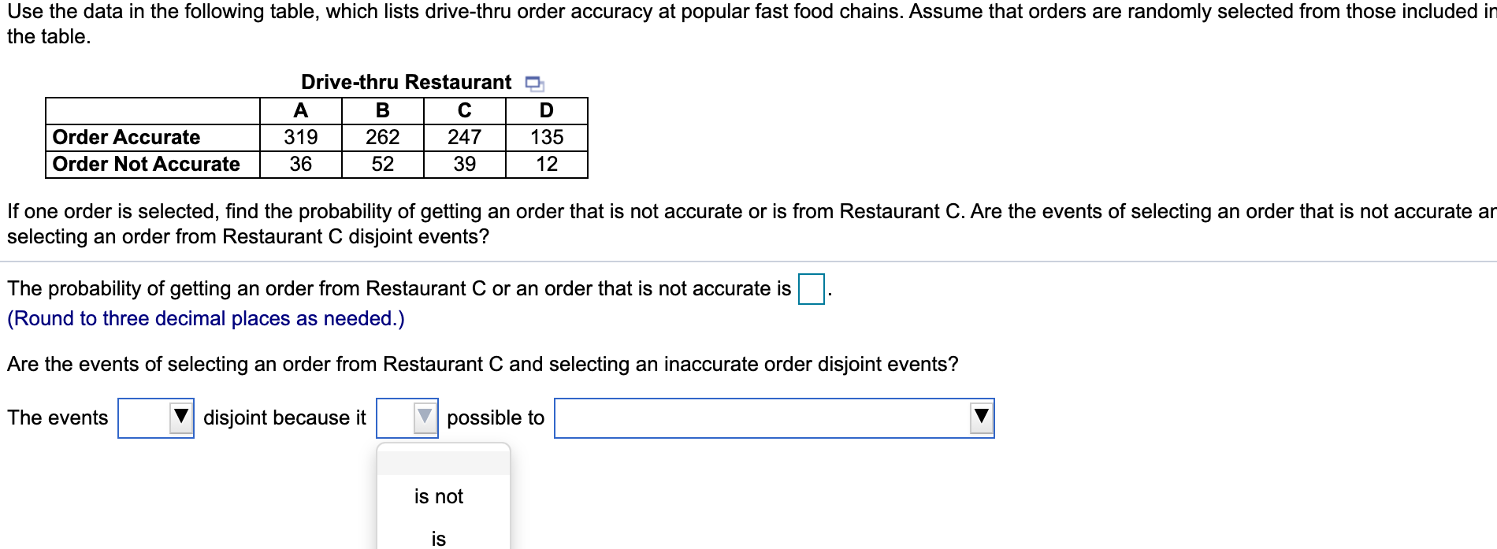Click the dropdown arrow on the rightmost wide selector

(x=979, y=418)
